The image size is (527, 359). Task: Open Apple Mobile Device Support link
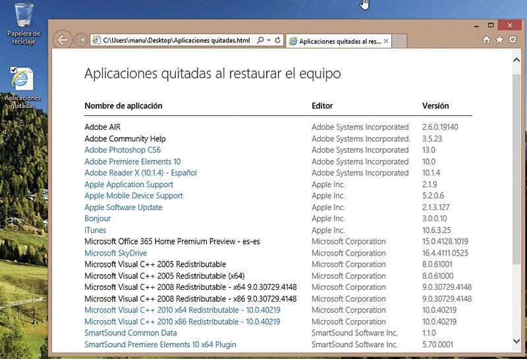coord(134,196)
